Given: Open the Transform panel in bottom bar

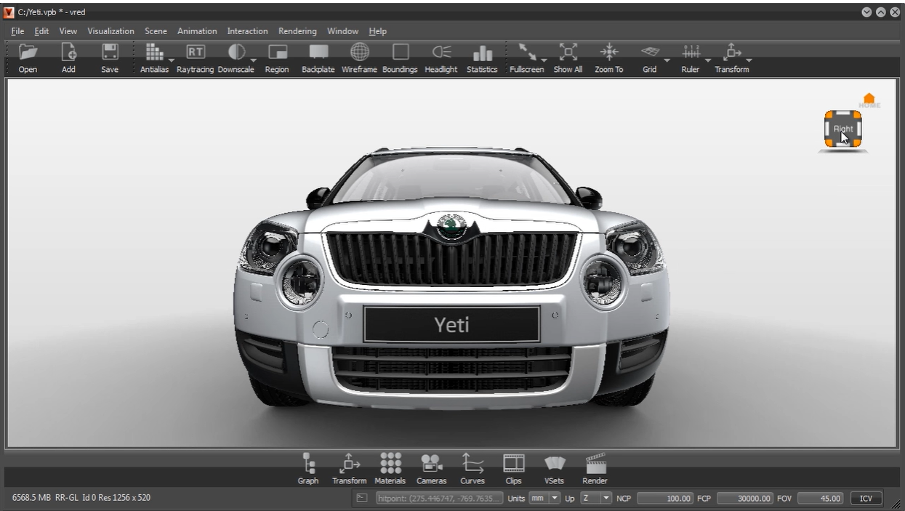Looking at the screenshot, I should (350, 463).
